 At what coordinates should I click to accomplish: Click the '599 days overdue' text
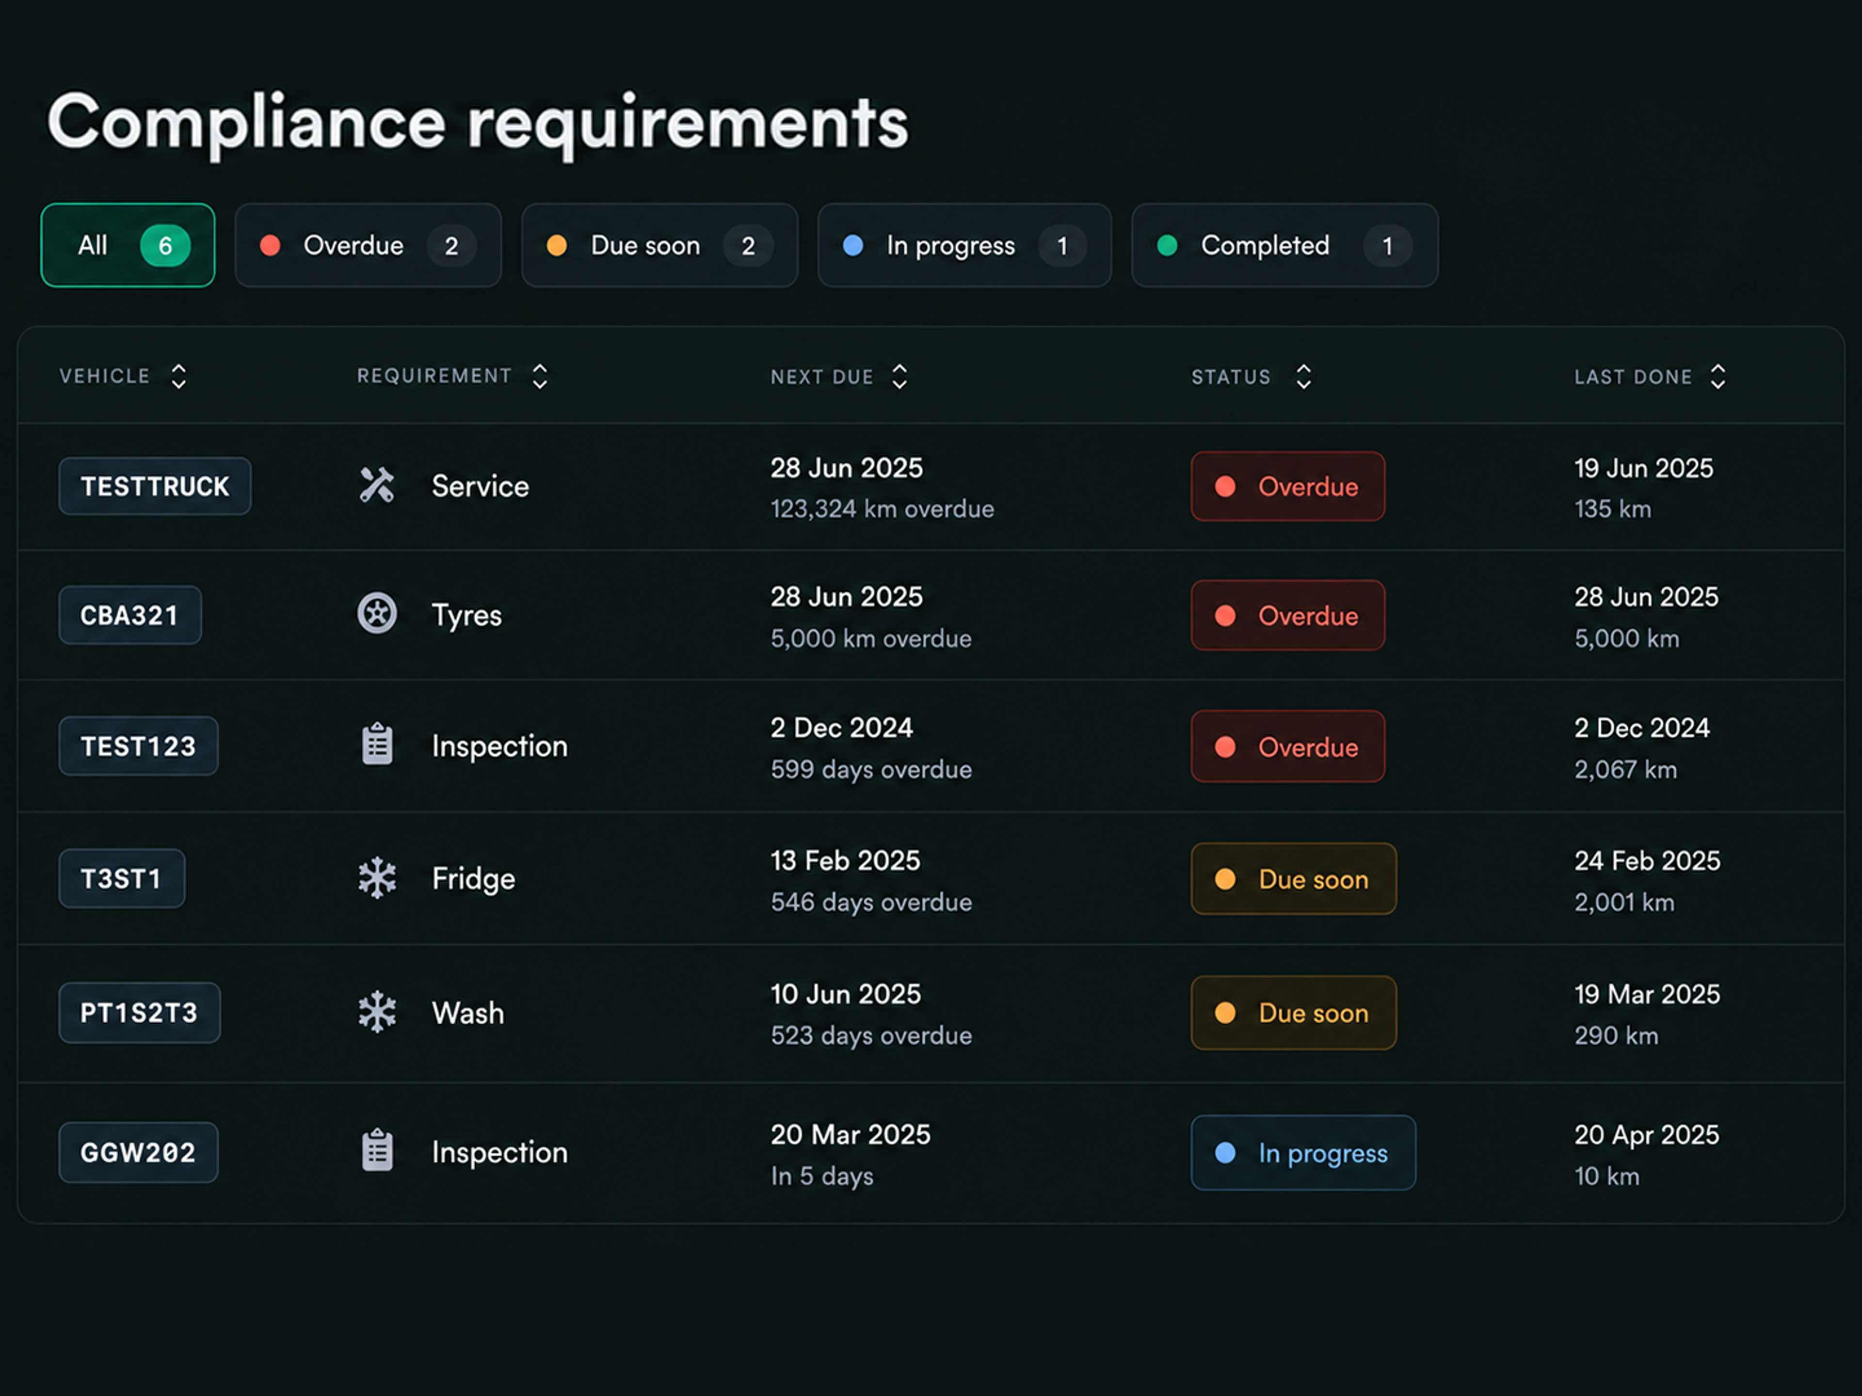(871, 769)
